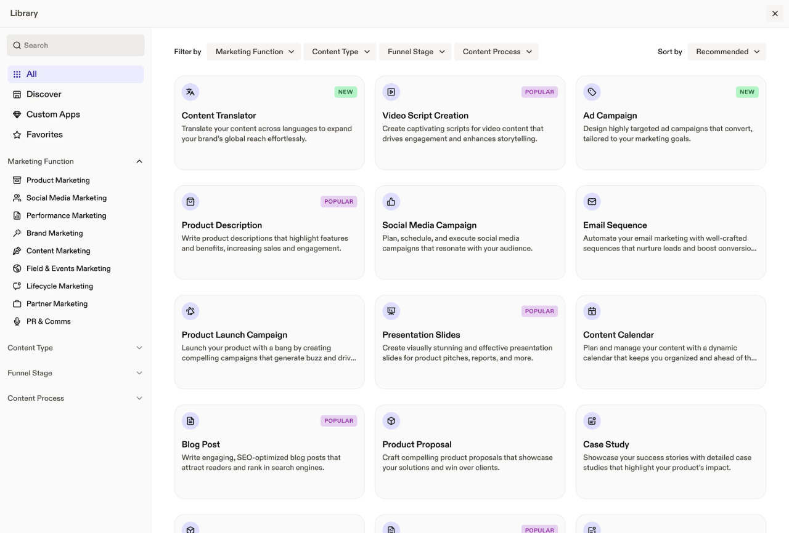
Task: Expand the Content Process sidebar section
Action: (75, 398)
